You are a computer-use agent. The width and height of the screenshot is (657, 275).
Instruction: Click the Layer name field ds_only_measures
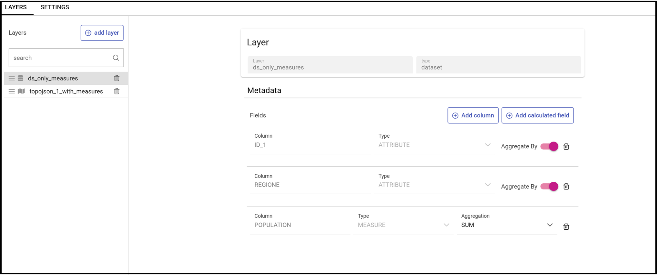tap(330, 65)
